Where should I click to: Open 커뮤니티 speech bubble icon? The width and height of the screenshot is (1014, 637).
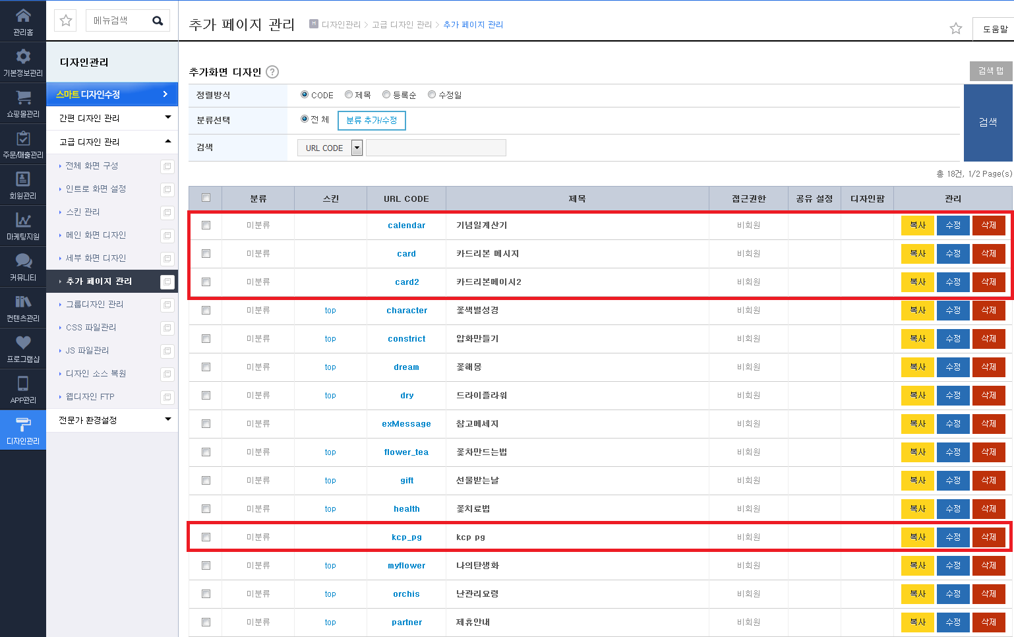pyautogui.click(x=23, y=261)
